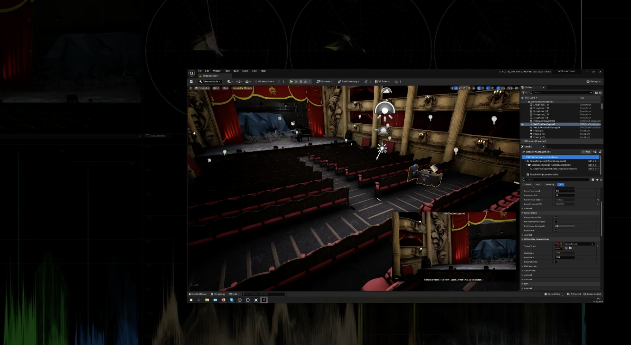Toggle visibility eye of OWLCineCamCapture0 actor
The height and width of the screenshot is (345, 631).
522,124
